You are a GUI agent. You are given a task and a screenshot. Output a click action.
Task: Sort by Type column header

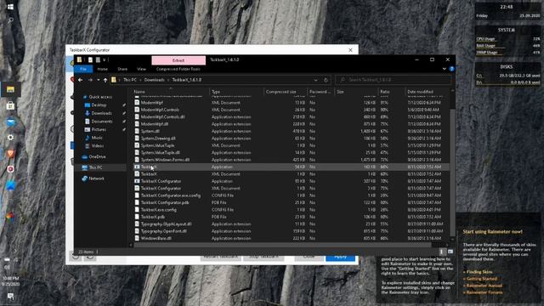pos(236,92)
